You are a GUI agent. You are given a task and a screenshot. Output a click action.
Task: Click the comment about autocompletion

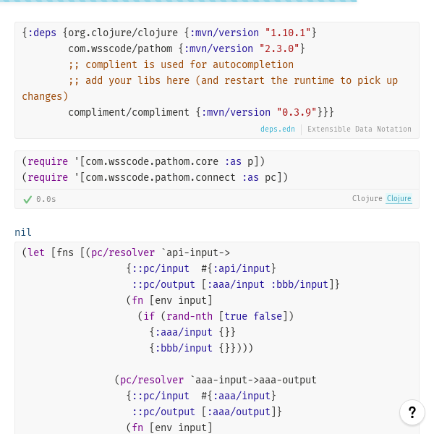click(181, 64)
